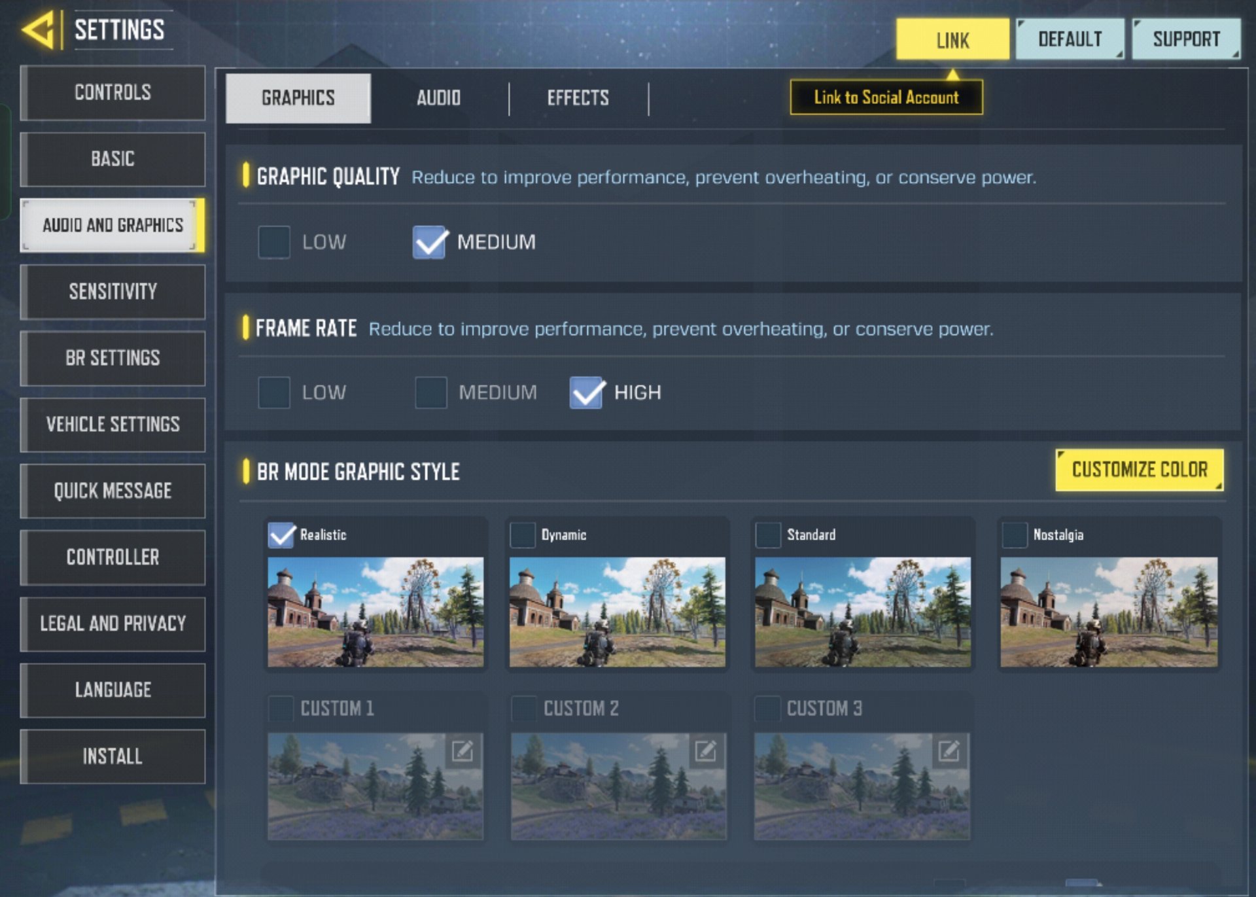Set Graphic Quality to Low
The height and width of the screenshot is (897, 1256).
274,242
